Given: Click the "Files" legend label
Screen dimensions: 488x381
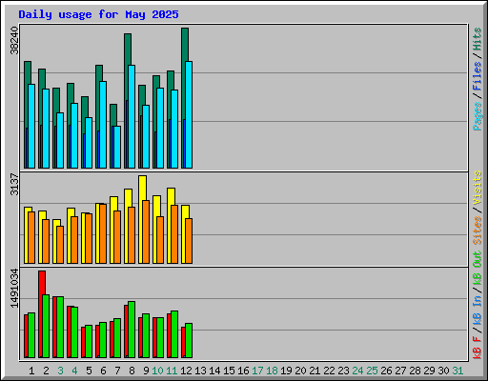Looking at the screenshot, I should (477, 76).
